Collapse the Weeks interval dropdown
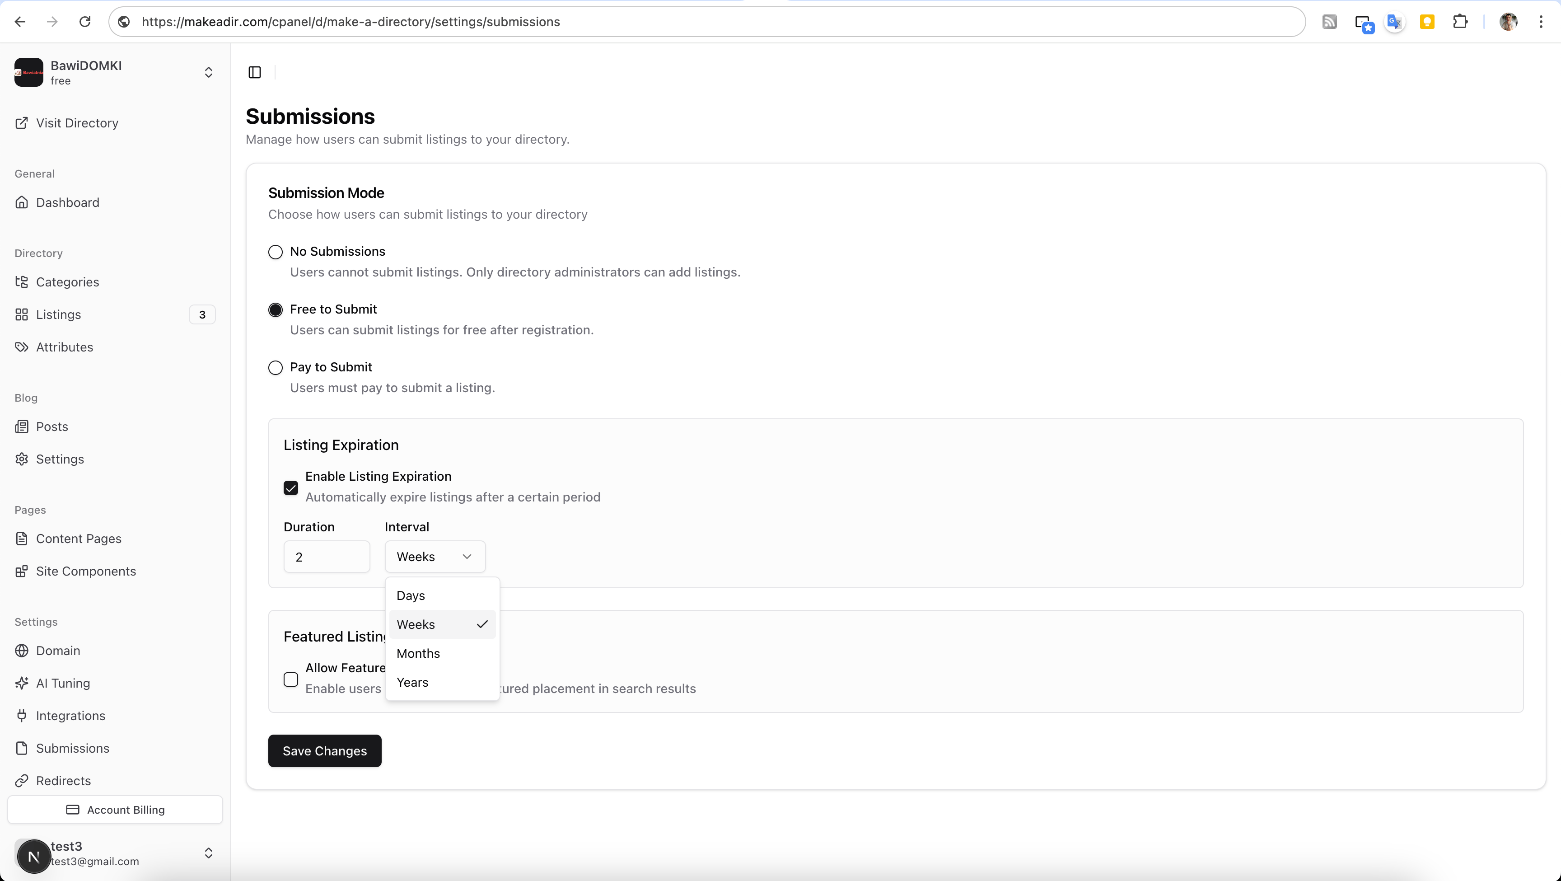Viewport: 1561px width, 881px height. (435, 557)
